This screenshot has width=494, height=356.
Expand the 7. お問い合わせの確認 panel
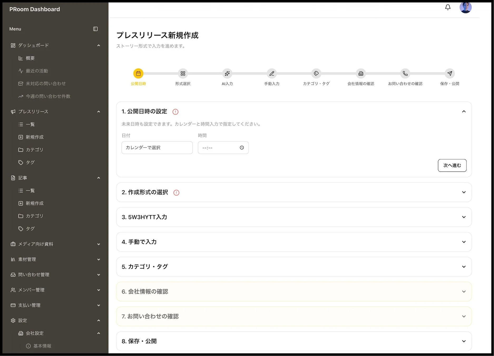click(x=464, y=316)
